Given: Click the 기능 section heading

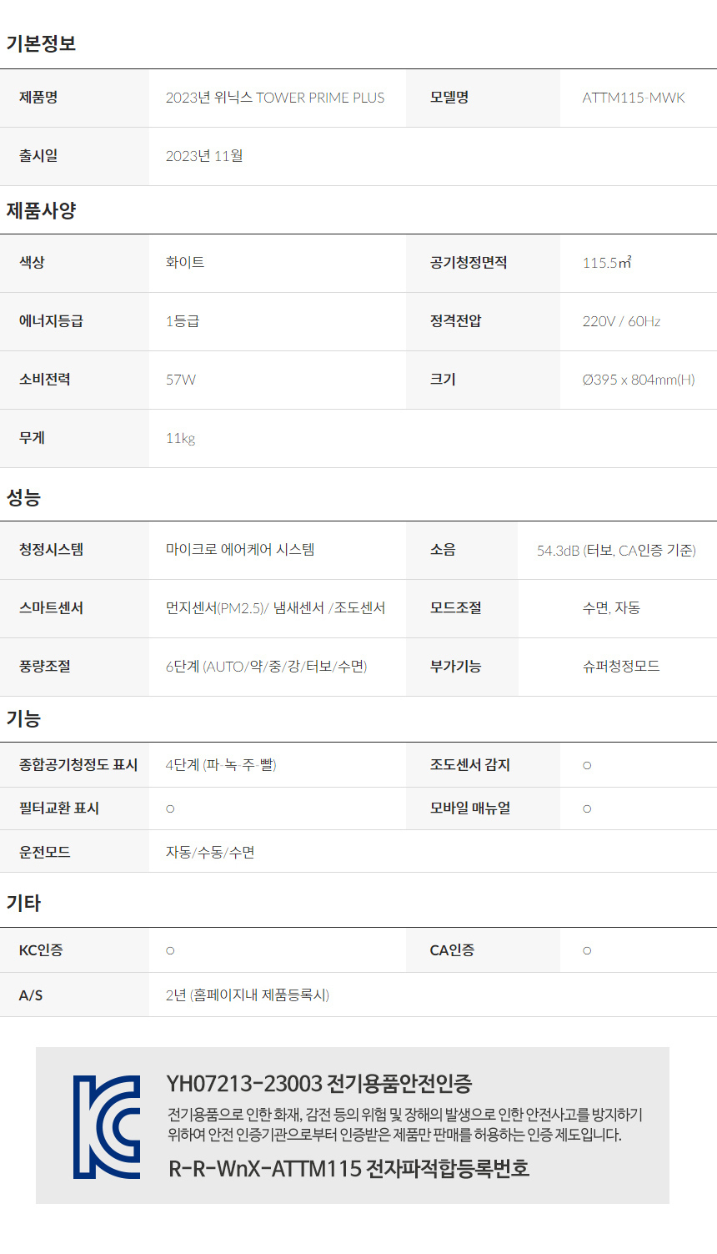Looking at the screenshot, I should tap(23, 718).
